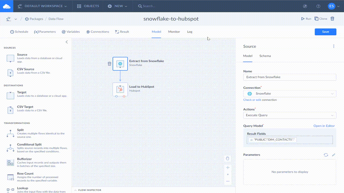The width and height of the screenshot is (344, 193).
Task: Open the Query Model editor via Open in Editor
Action: [324, 125]
